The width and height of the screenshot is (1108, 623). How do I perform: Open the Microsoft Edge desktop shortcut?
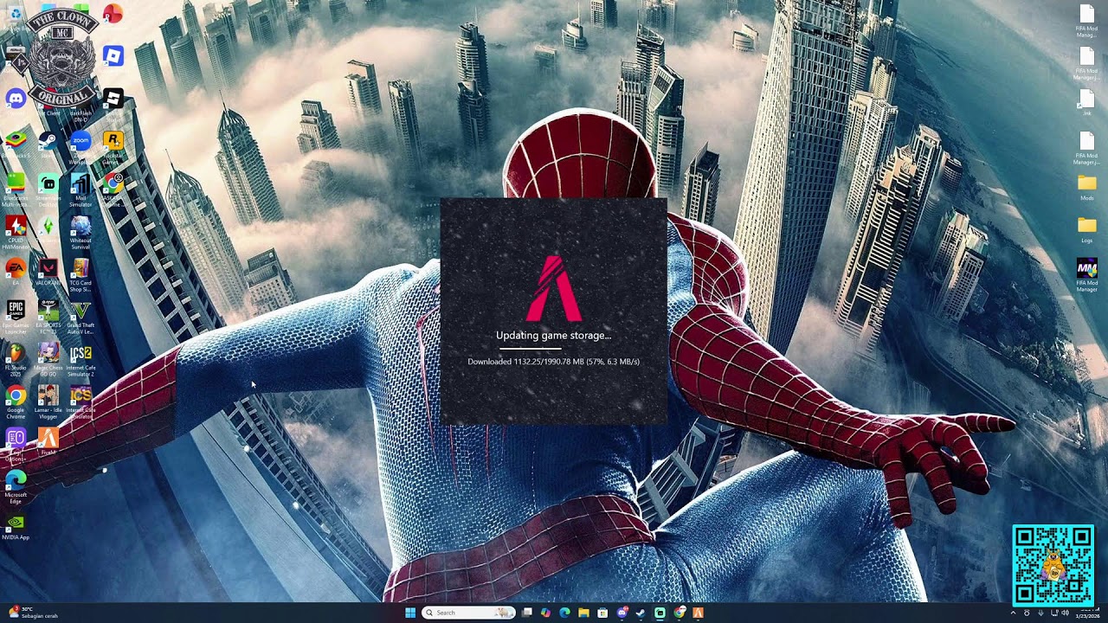(16, 486)
